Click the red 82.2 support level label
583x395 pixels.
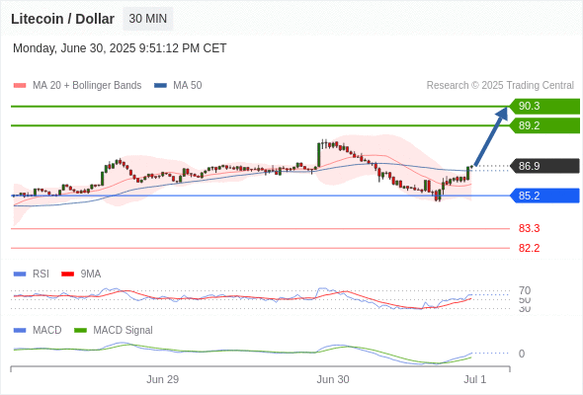tap(529, 248)
